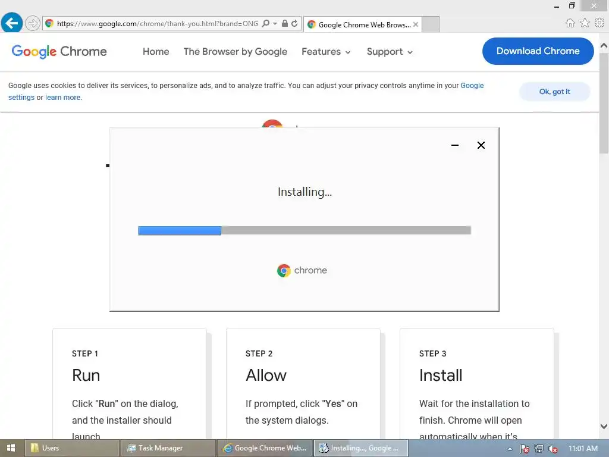Image resolution: width=609 pixels, height=457 pixels.
Task: Open the clock showing 11:01 AM
Action: (x=583, y=449)
